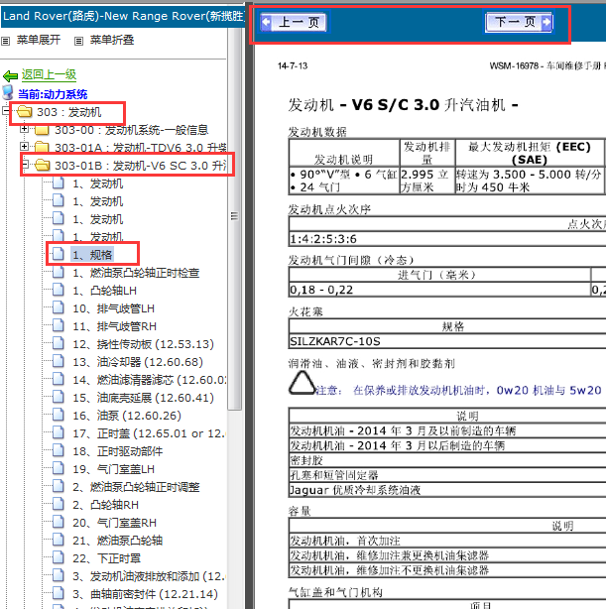Click document icon beside 16、油泵
Viewport: 606px width, 609px height.
pyautogui.click(x=59, y=415)
